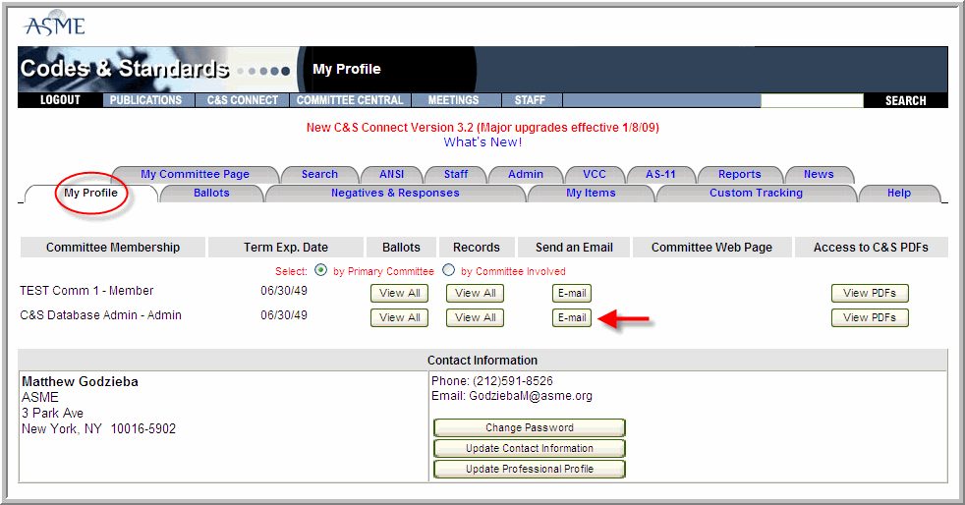Click the search input field
The image size is (965, 505).
[x=812, y=100]
